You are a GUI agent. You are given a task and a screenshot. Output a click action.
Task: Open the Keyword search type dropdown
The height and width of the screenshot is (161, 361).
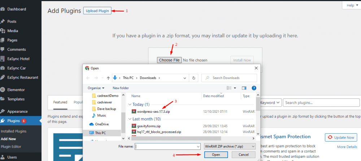[271, 103]
